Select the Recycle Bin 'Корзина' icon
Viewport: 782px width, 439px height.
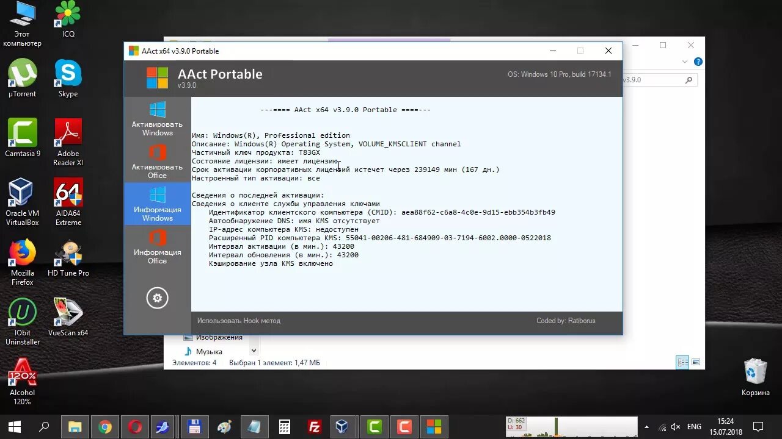756,377
